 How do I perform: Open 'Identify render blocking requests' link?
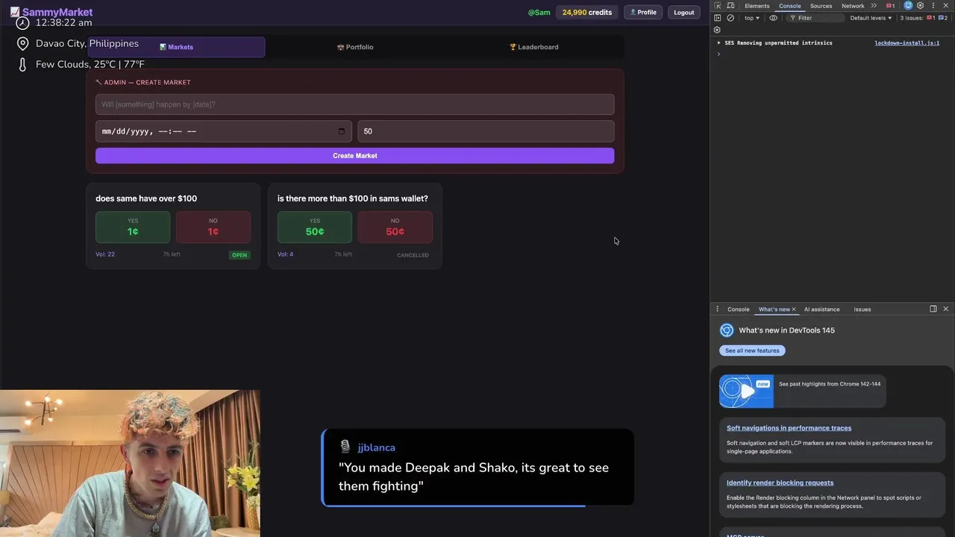[x=780, y=483]
